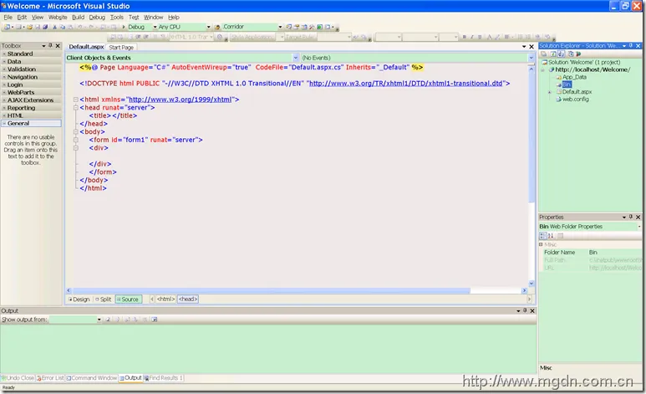
Task: Click editor vertical scrollbar down arrow
Action: 531,284
